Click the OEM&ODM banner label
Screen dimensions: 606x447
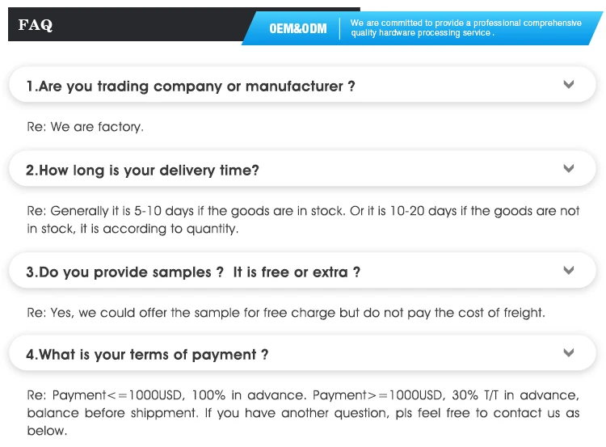tap(297, 29)
